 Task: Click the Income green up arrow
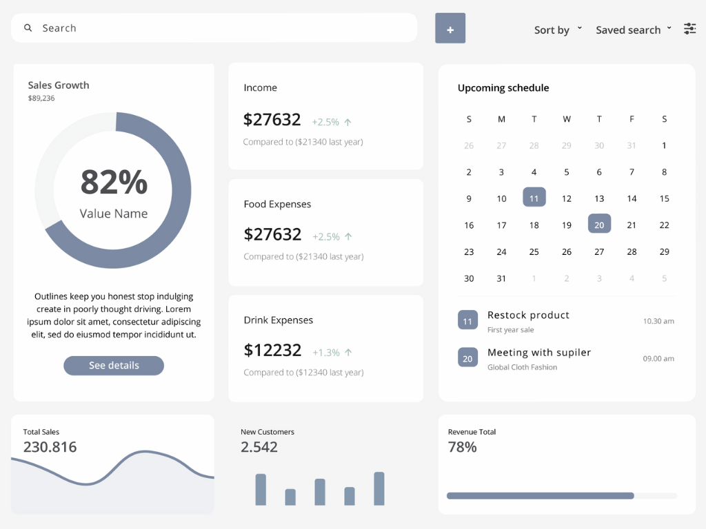tap(348, 123)
